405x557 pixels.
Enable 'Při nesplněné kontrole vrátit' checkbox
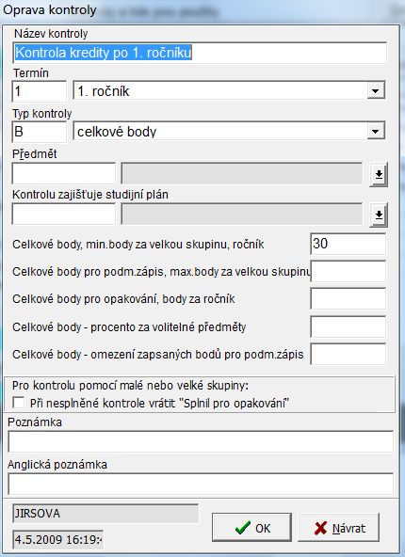coord(19,404)
